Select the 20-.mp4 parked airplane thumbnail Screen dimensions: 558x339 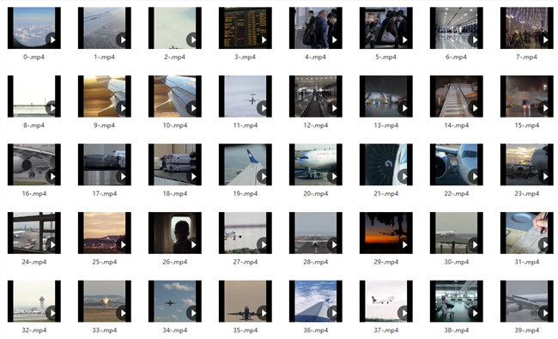tap(316, 165)
